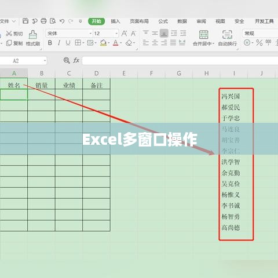The image size is (278, 278).
Task: Open Print Preview from quick access toolbar
Action: click(x=53, y=21)
